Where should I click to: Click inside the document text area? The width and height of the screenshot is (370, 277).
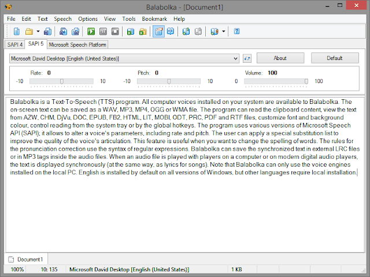tap(185, 174)
